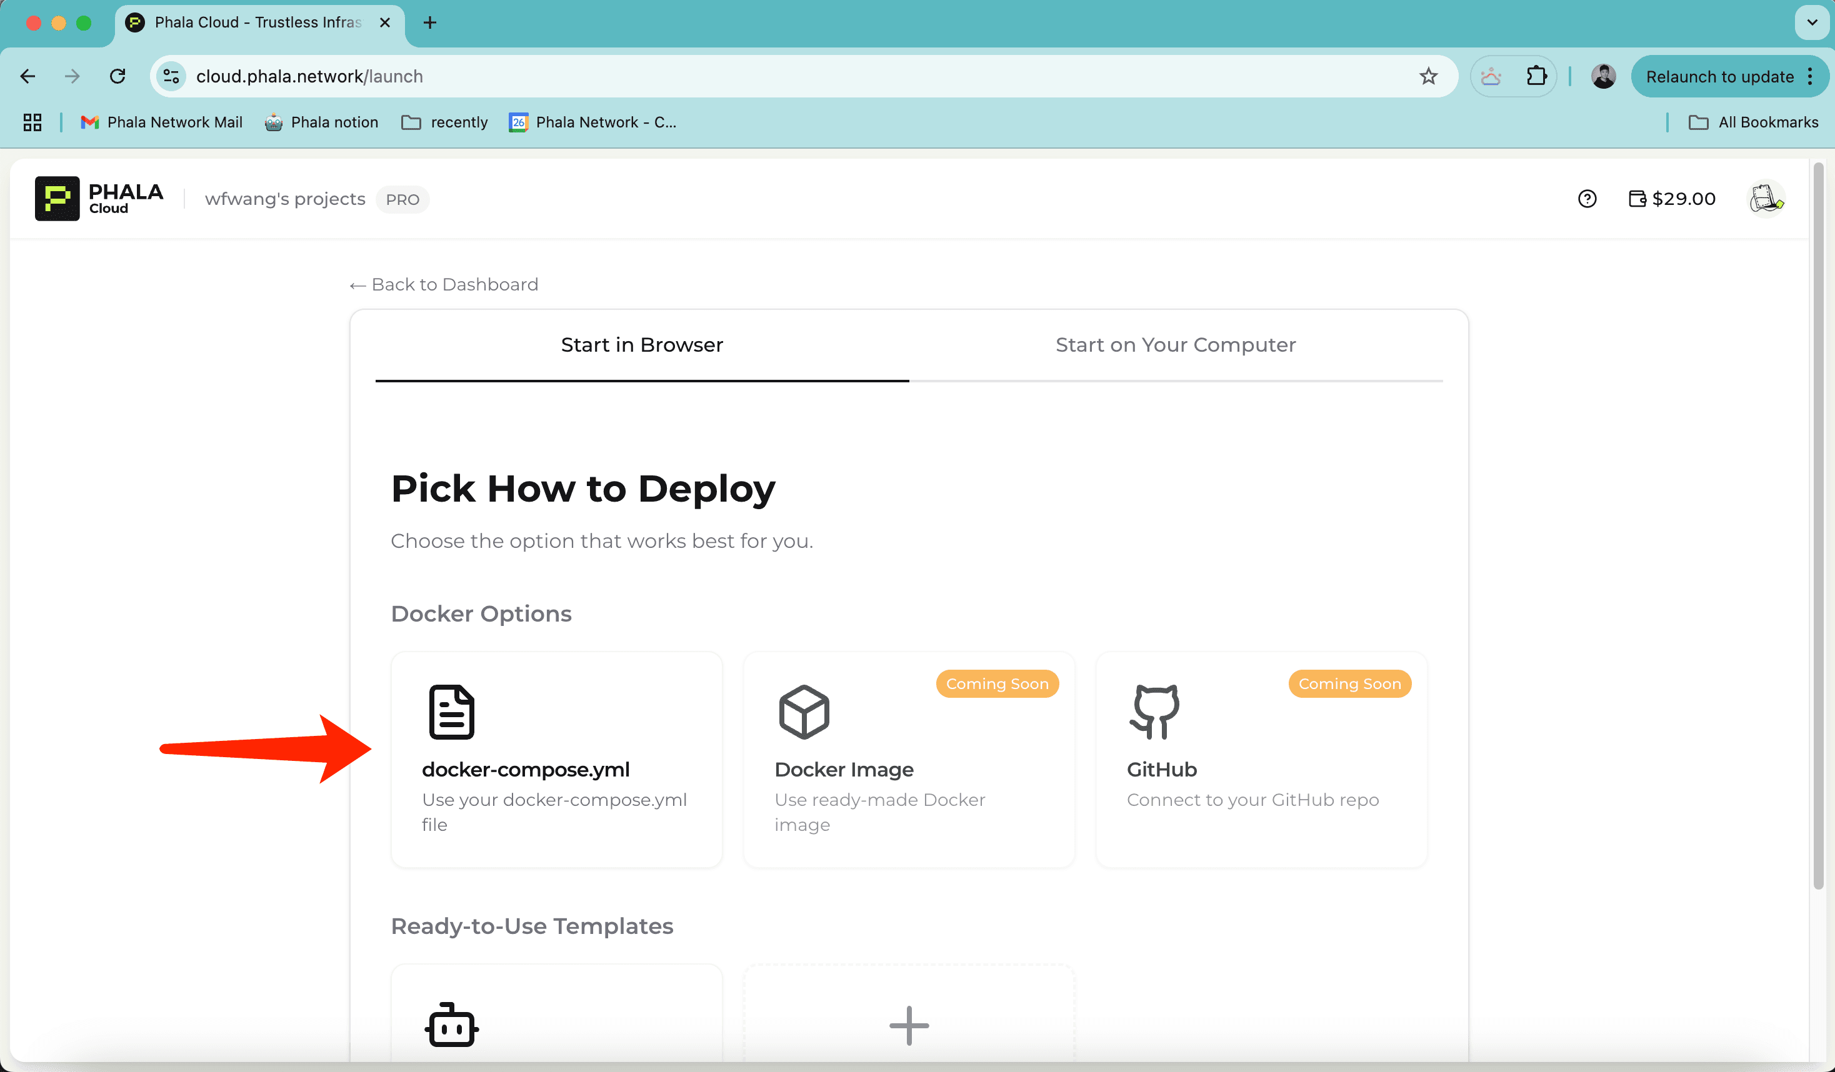Bookmark this page with star icon
The image size is (1835, 1072).
click(1428, 76)
